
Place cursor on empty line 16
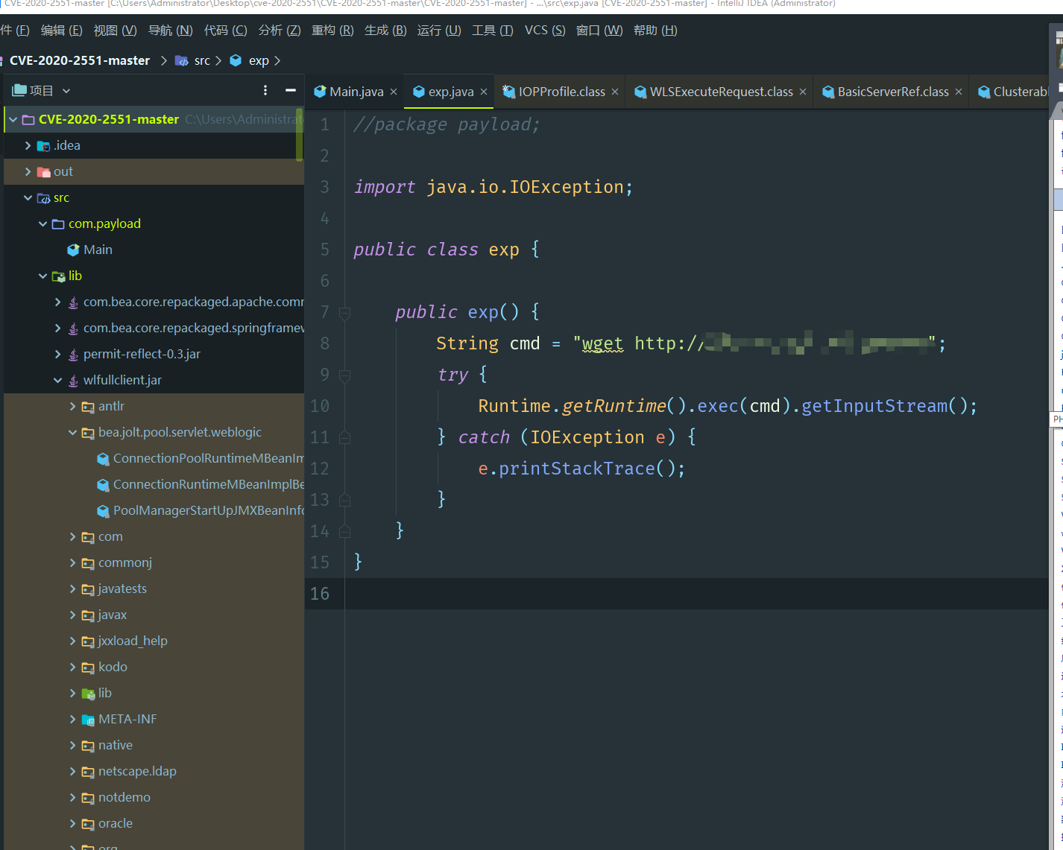pos(696,594)
